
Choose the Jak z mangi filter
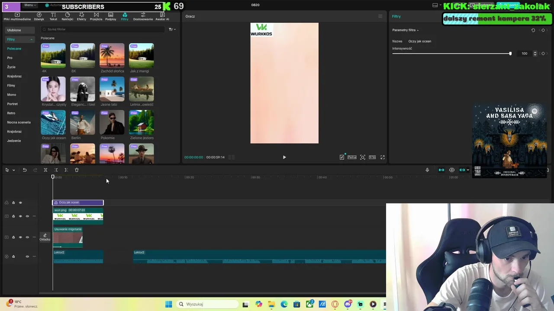coord(142,55)
